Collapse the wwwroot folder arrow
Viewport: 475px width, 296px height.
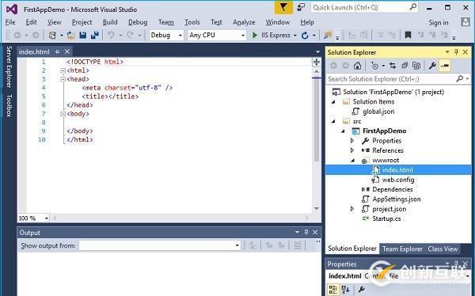[352, 161]
